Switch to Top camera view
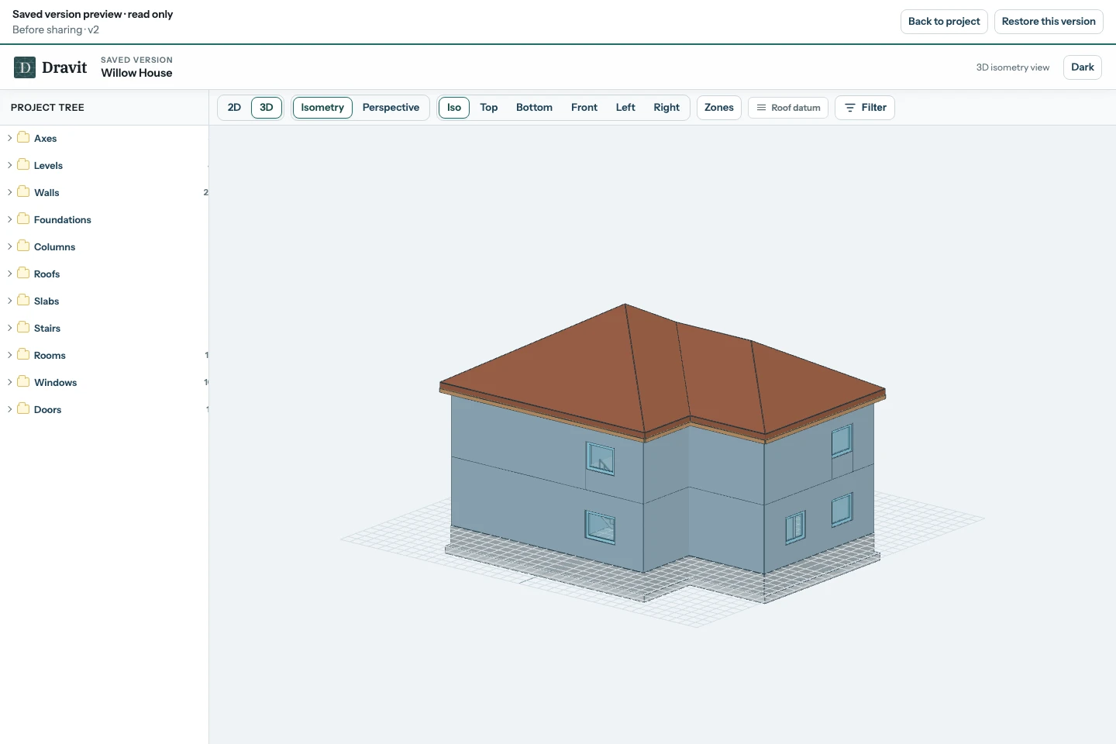Viewport: 1116px width, 744px height. pyautogui.click(x=489, y=108)
